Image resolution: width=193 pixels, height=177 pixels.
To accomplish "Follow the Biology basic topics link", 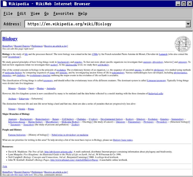I will coord(123,140).
